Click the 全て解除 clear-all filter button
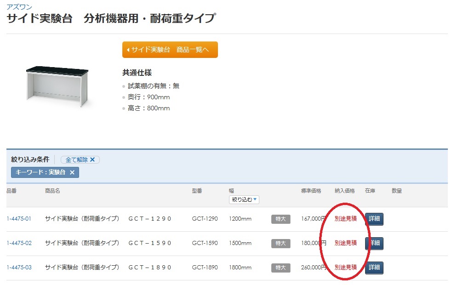This screenshot has height=285, width=452. click(80, 160)
